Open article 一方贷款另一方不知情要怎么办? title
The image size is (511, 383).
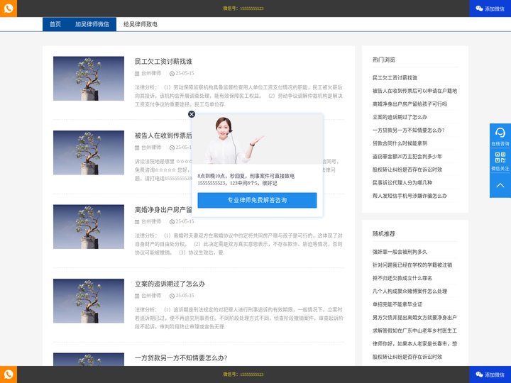click(181, 358)
